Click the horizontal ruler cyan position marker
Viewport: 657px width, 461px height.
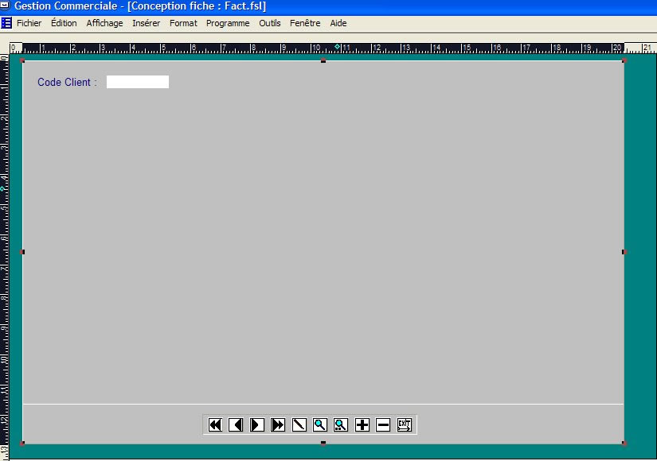click(337, 46)
